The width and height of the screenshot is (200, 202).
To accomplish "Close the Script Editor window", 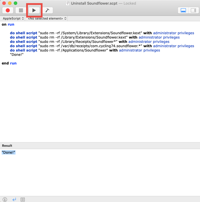I will click(x=4, y=3).
